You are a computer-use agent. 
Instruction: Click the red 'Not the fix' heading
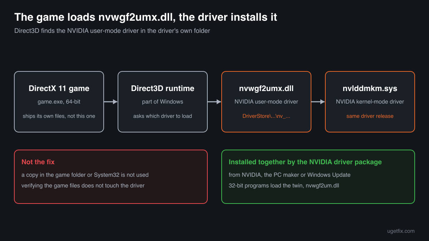38,162
